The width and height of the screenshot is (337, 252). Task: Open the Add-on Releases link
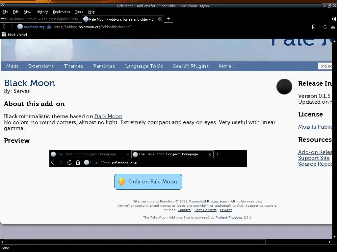[315, 152]
